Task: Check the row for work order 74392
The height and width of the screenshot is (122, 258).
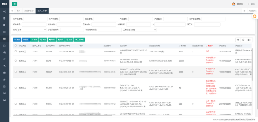Action: 15,51
